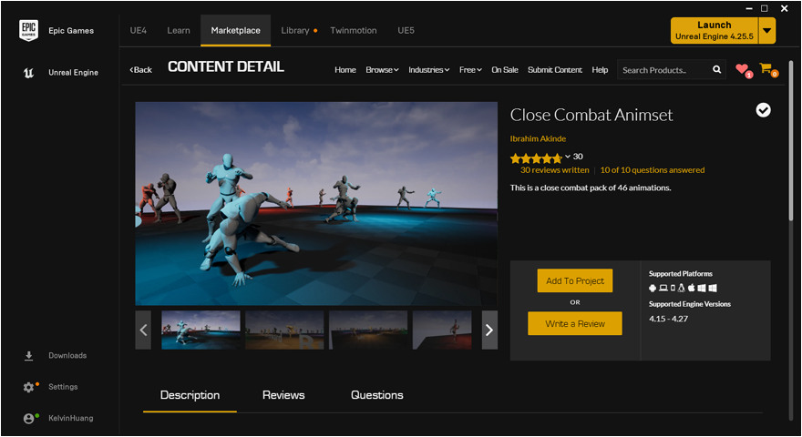Click the Epic Games shield logo
This screenshot has height=437, width=802.
(28, 30)
